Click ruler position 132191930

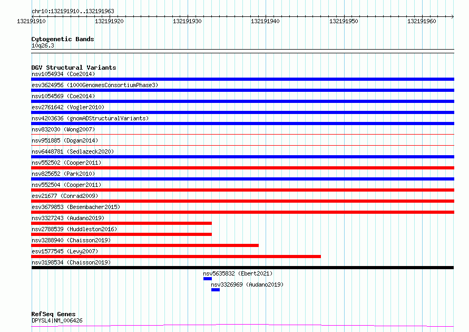tap(187, 21)
